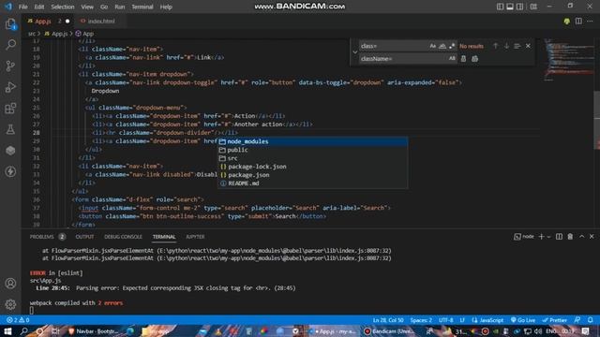Toggle Match Case in find box
Image resolution: width=600 pixels, height=337 pixels.
point(433,46)
